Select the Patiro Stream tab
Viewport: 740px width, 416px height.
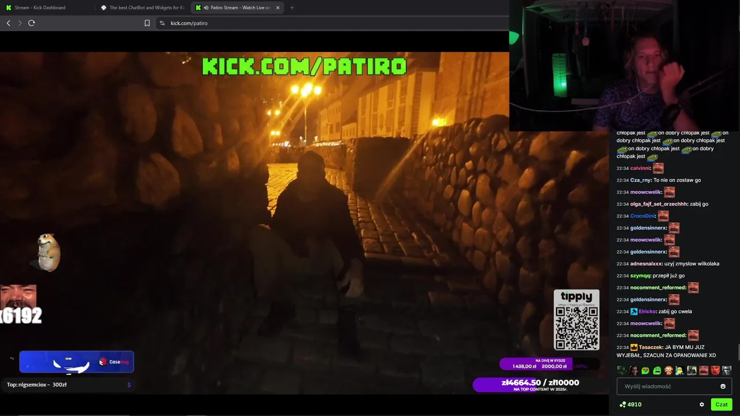[237, 8]
